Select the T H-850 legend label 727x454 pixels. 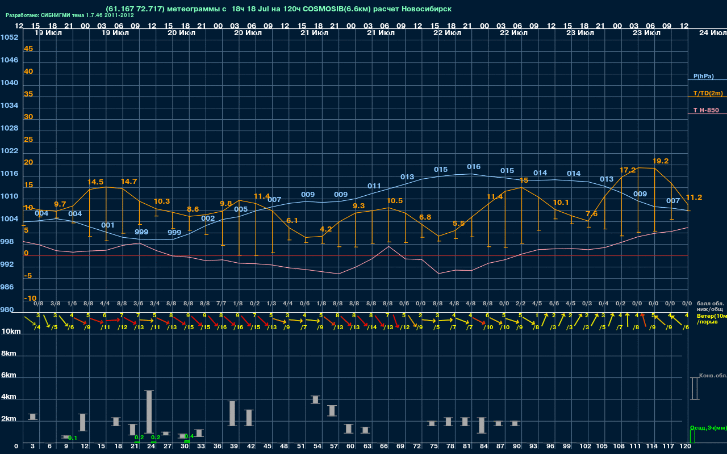click(706, 110)
